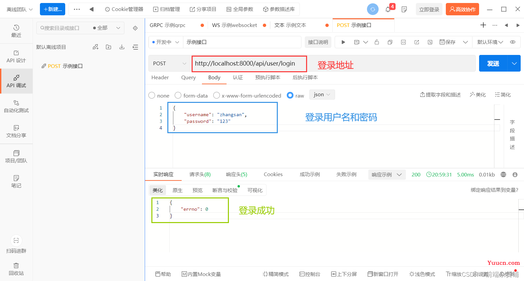
Task: Open scan-to-join-group sidebar item
Action: [x=16, y=244]
